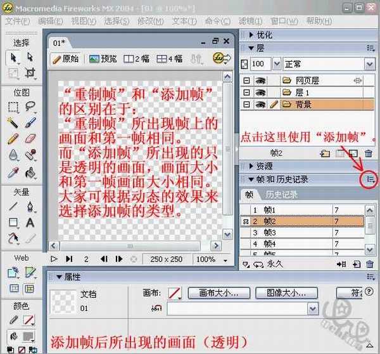The height and width of the screenshot is (354, 380).
Task: Click the 画布大小 button
Action: [x=219, y=293]
